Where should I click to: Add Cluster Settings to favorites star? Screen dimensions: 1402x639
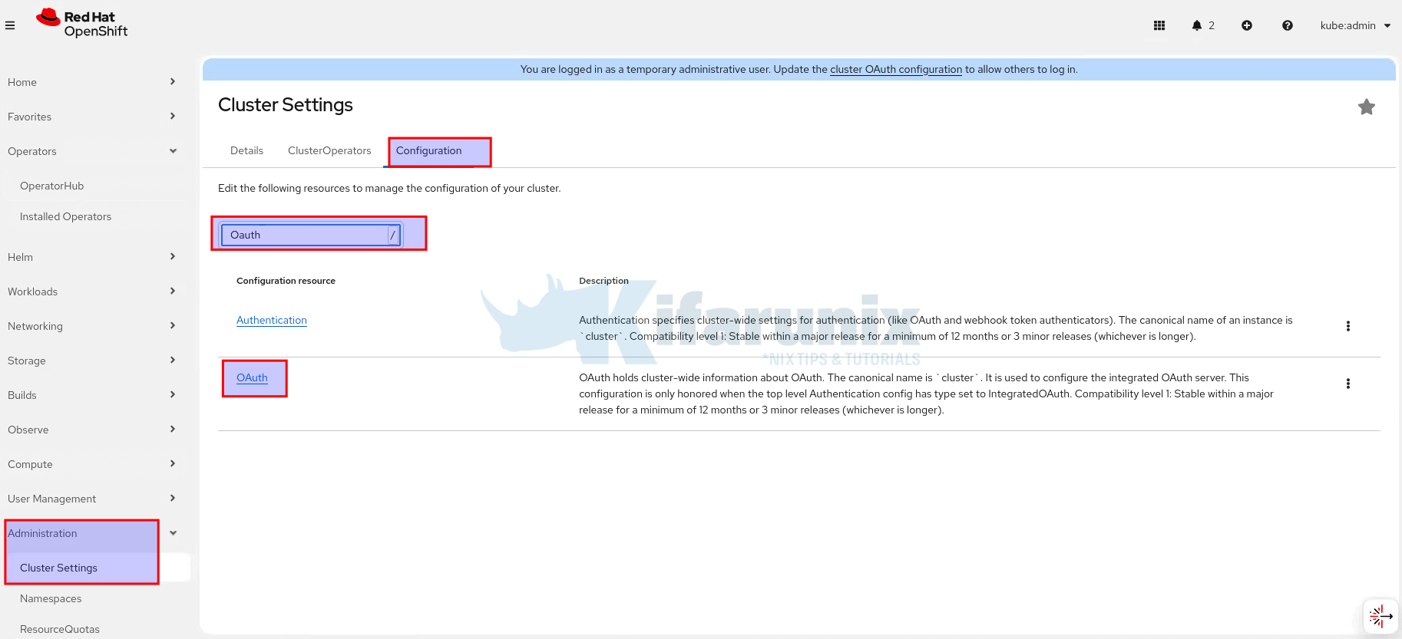pos(1366,107)
